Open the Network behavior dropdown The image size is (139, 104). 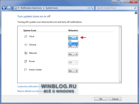click(x=73, y=54)
